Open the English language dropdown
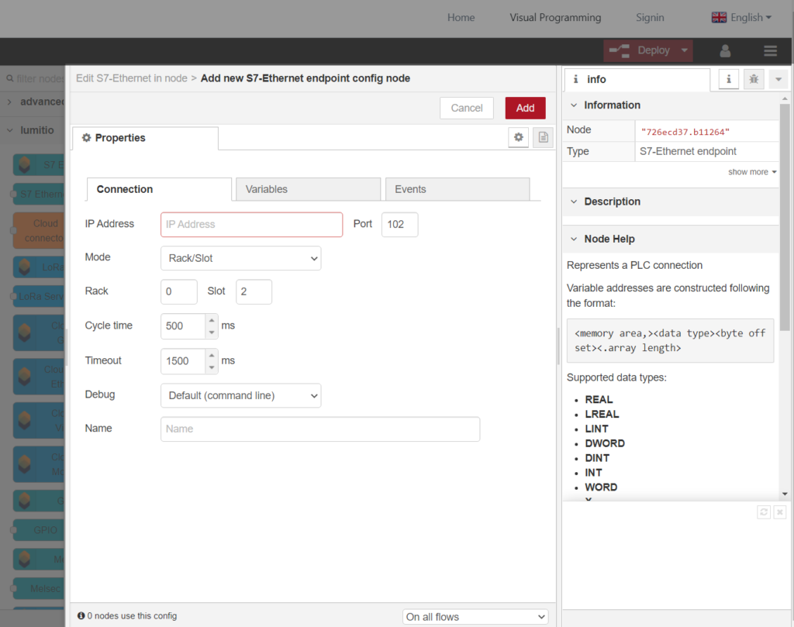The height and width of the screenshot is (627, 794). [751, 17]
